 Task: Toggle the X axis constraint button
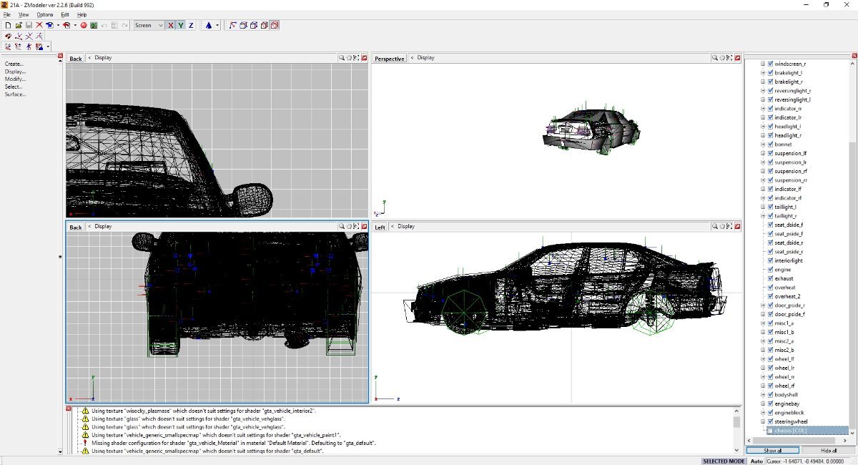tap(170, 25)
